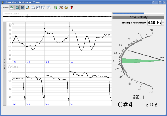
Task: Toggle the captured sound speaker view
Action: (22, 8)
